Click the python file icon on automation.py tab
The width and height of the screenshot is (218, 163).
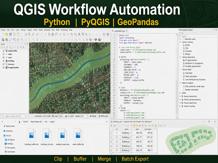click(113, 31)
